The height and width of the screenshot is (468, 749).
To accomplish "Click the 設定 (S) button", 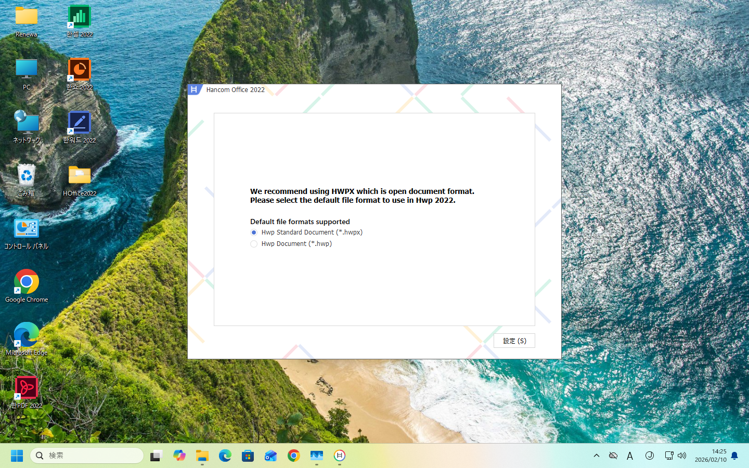I will tap(514, 341).
